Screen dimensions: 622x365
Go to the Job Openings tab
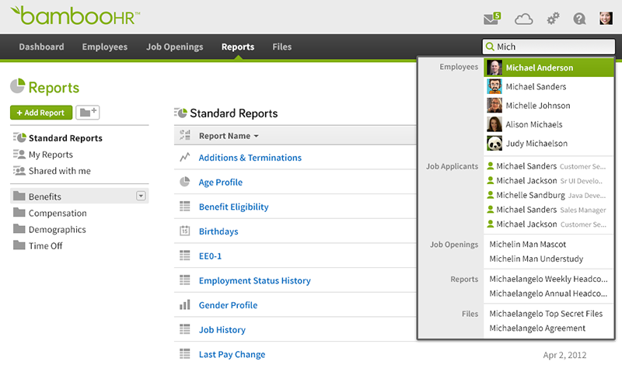[174, 47]
